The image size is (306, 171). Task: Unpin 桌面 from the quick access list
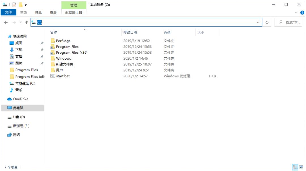42,43
